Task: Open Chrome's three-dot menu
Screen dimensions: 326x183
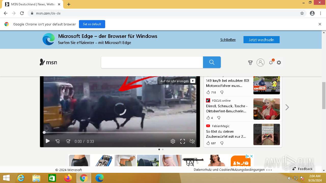Action: 320,13
